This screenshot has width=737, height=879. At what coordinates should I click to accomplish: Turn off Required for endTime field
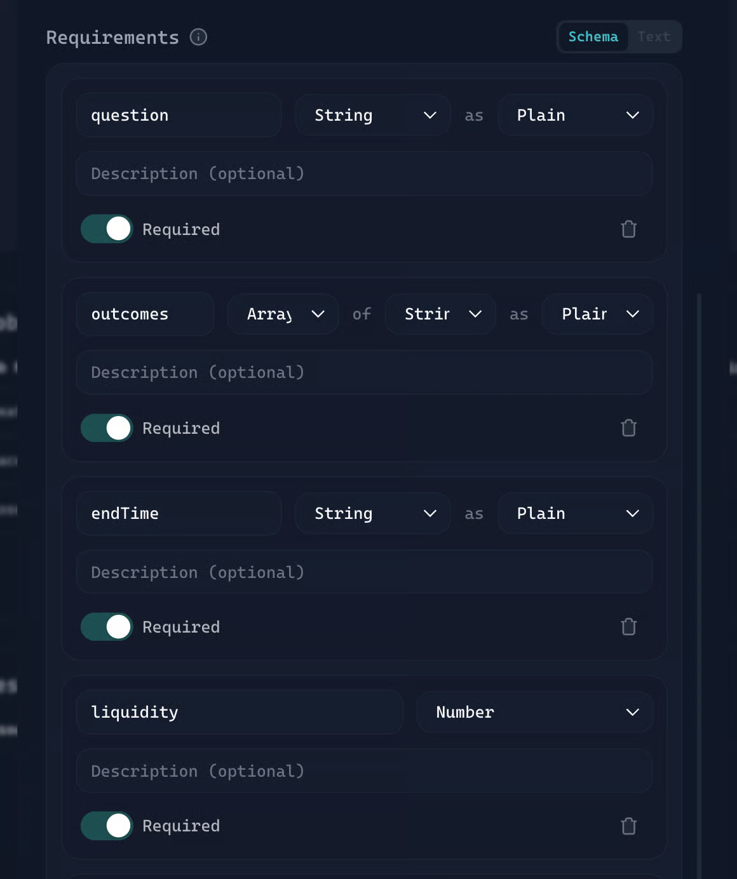(107, 627)
